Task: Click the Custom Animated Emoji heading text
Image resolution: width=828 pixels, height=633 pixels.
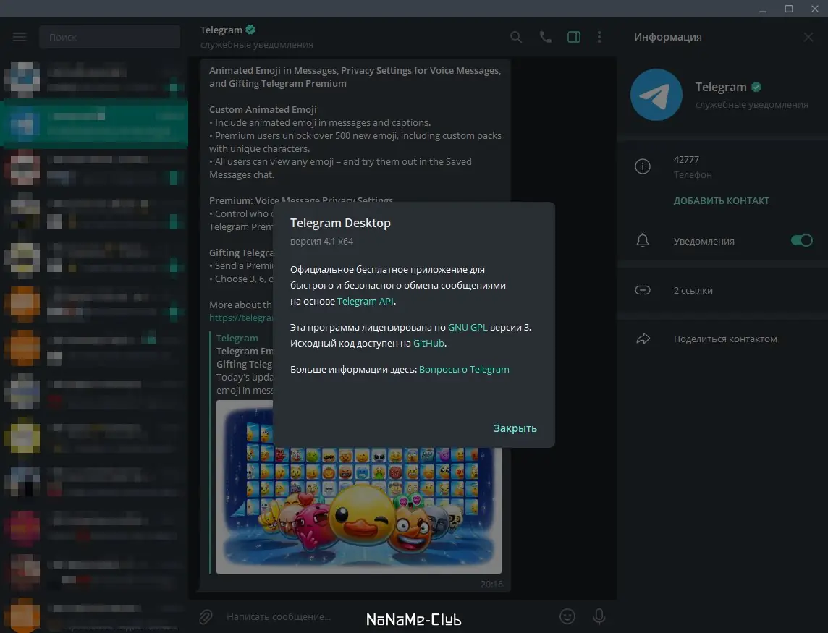Action: pyautogui.click(x=263, y=109)
